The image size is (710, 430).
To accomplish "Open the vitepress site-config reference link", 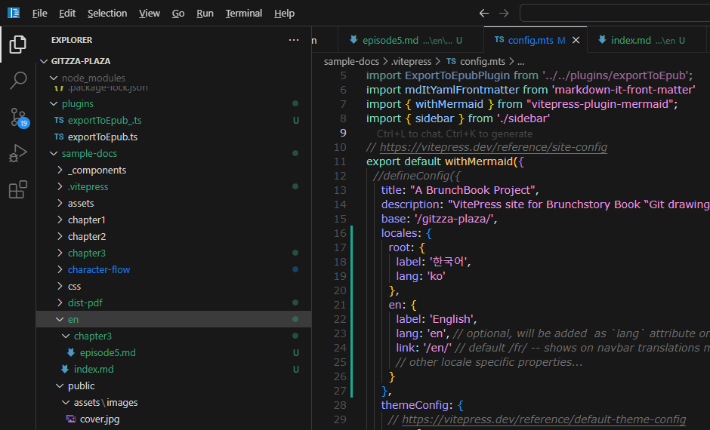I will 493,147.
